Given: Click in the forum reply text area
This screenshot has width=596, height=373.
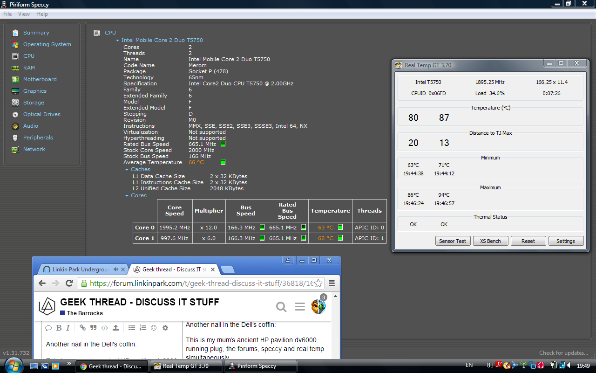Looking at the screenshot, I should click(x=112, y=347).
